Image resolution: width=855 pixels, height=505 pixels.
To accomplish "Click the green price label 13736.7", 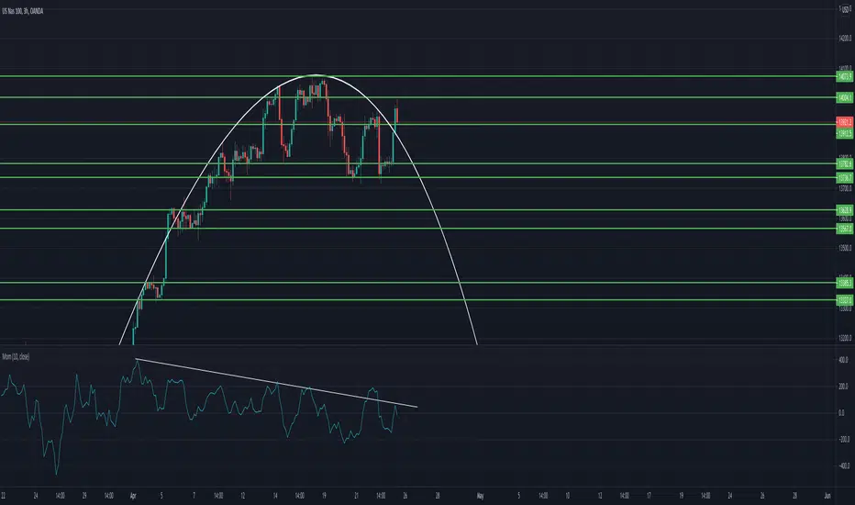I will [845, 178].
